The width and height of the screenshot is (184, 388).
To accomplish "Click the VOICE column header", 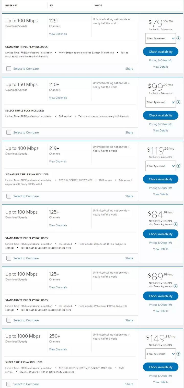I will [x=98, y=5].
